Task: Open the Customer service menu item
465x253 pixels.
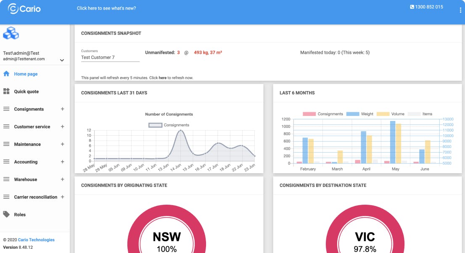Action: point(32,126)
